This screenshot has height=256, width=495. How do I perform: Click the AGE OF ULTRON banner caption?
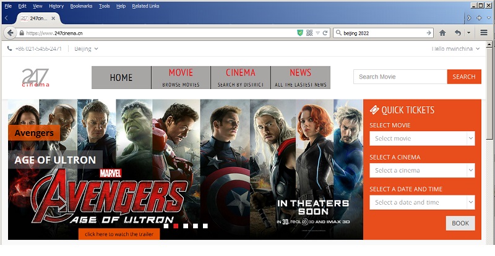55,160
